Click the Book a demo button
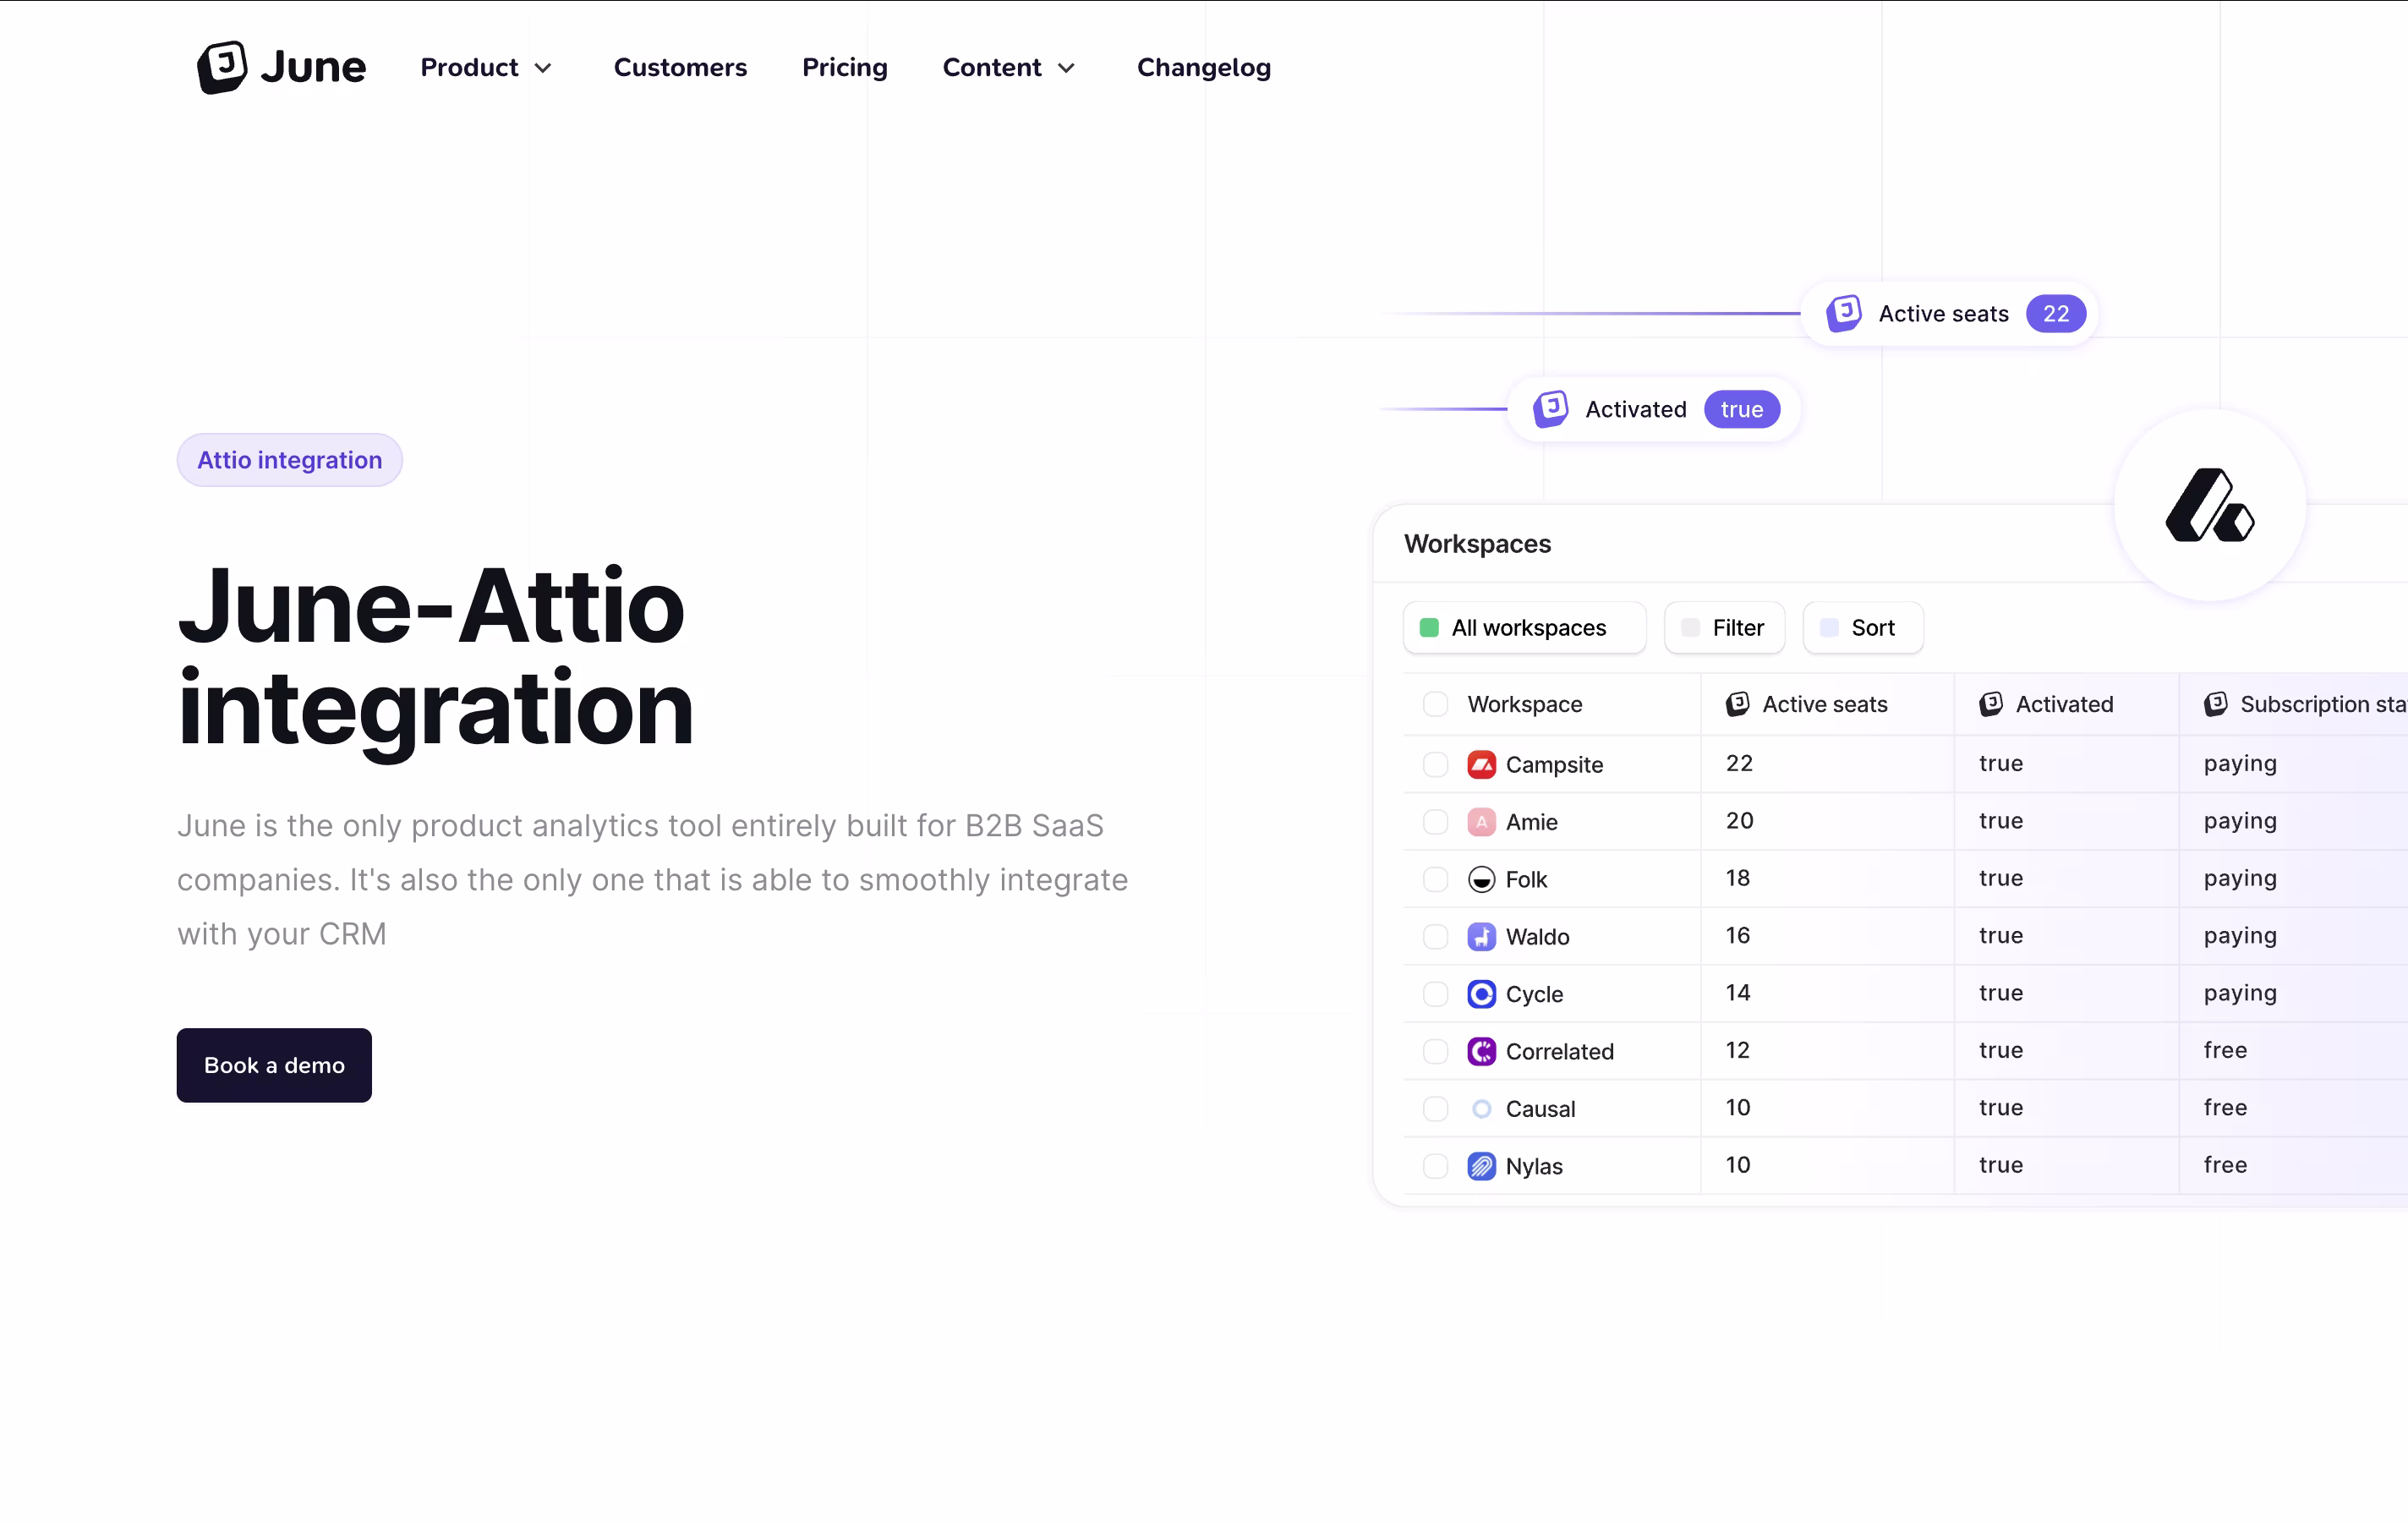 coord(274,1065)
